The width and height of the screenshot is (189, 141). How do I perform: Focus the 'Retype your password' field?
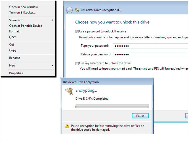[x=151, y=54]
